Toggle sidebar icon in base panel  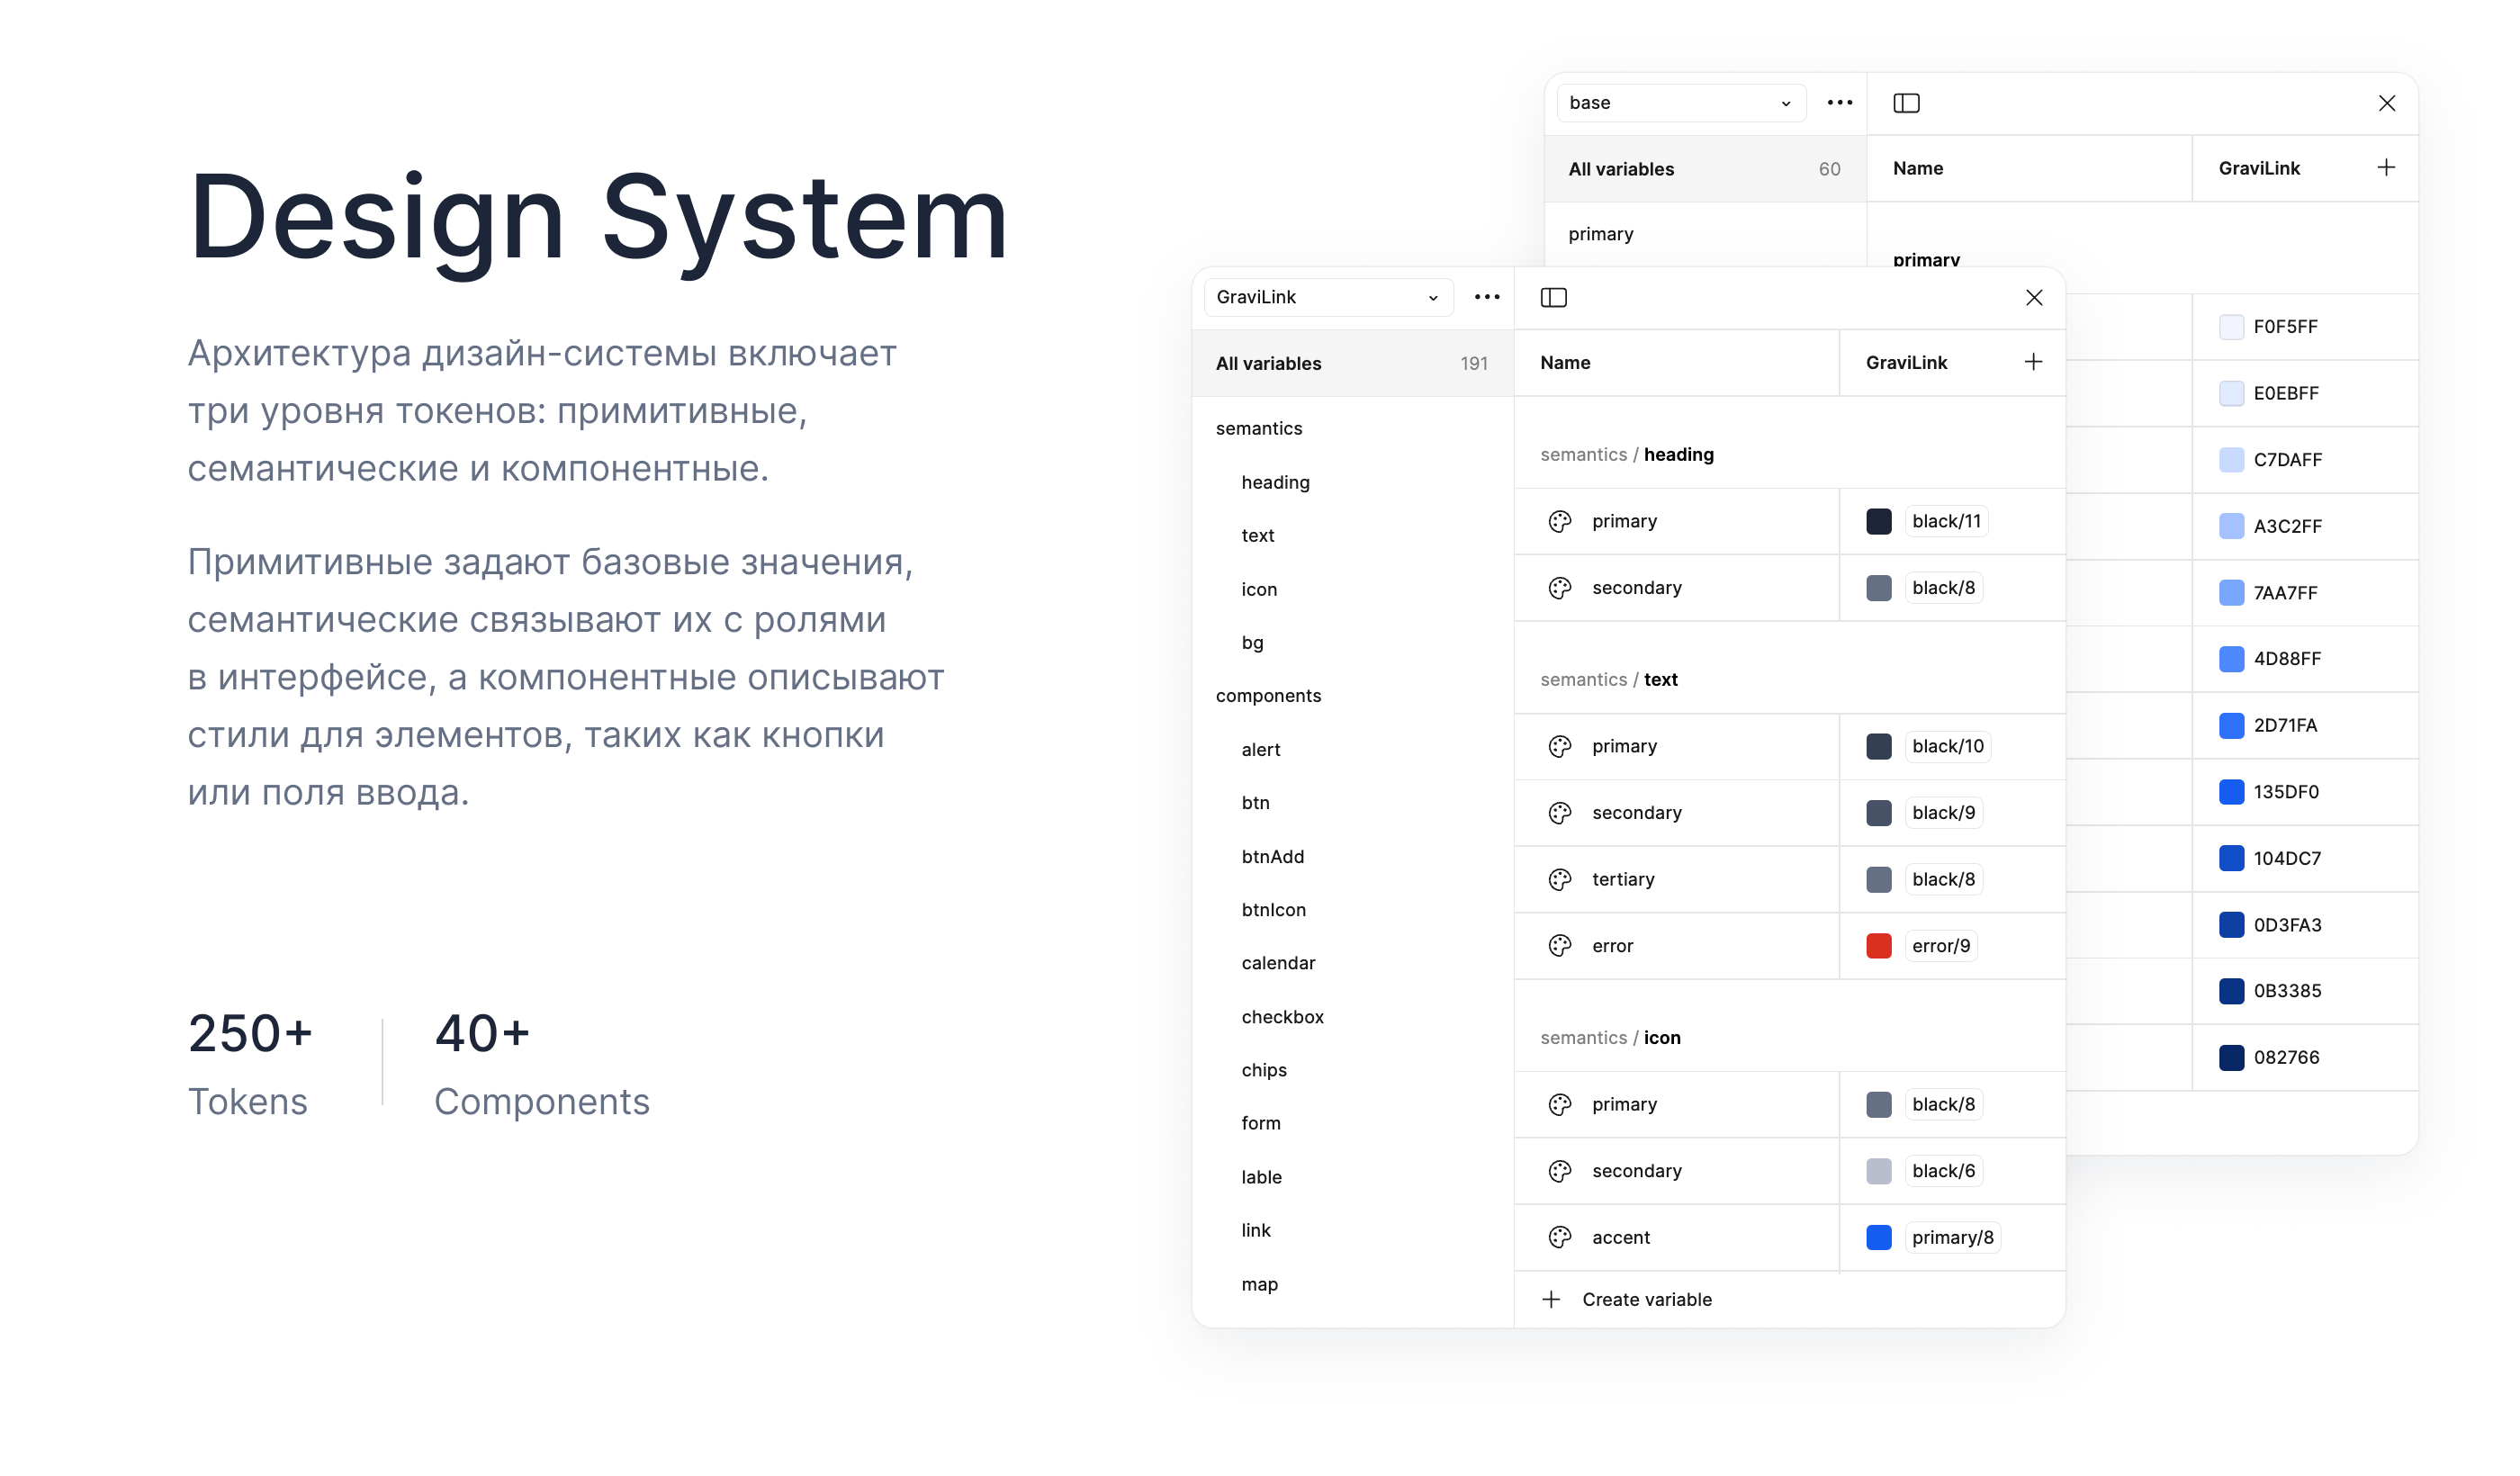(1906, 103)
